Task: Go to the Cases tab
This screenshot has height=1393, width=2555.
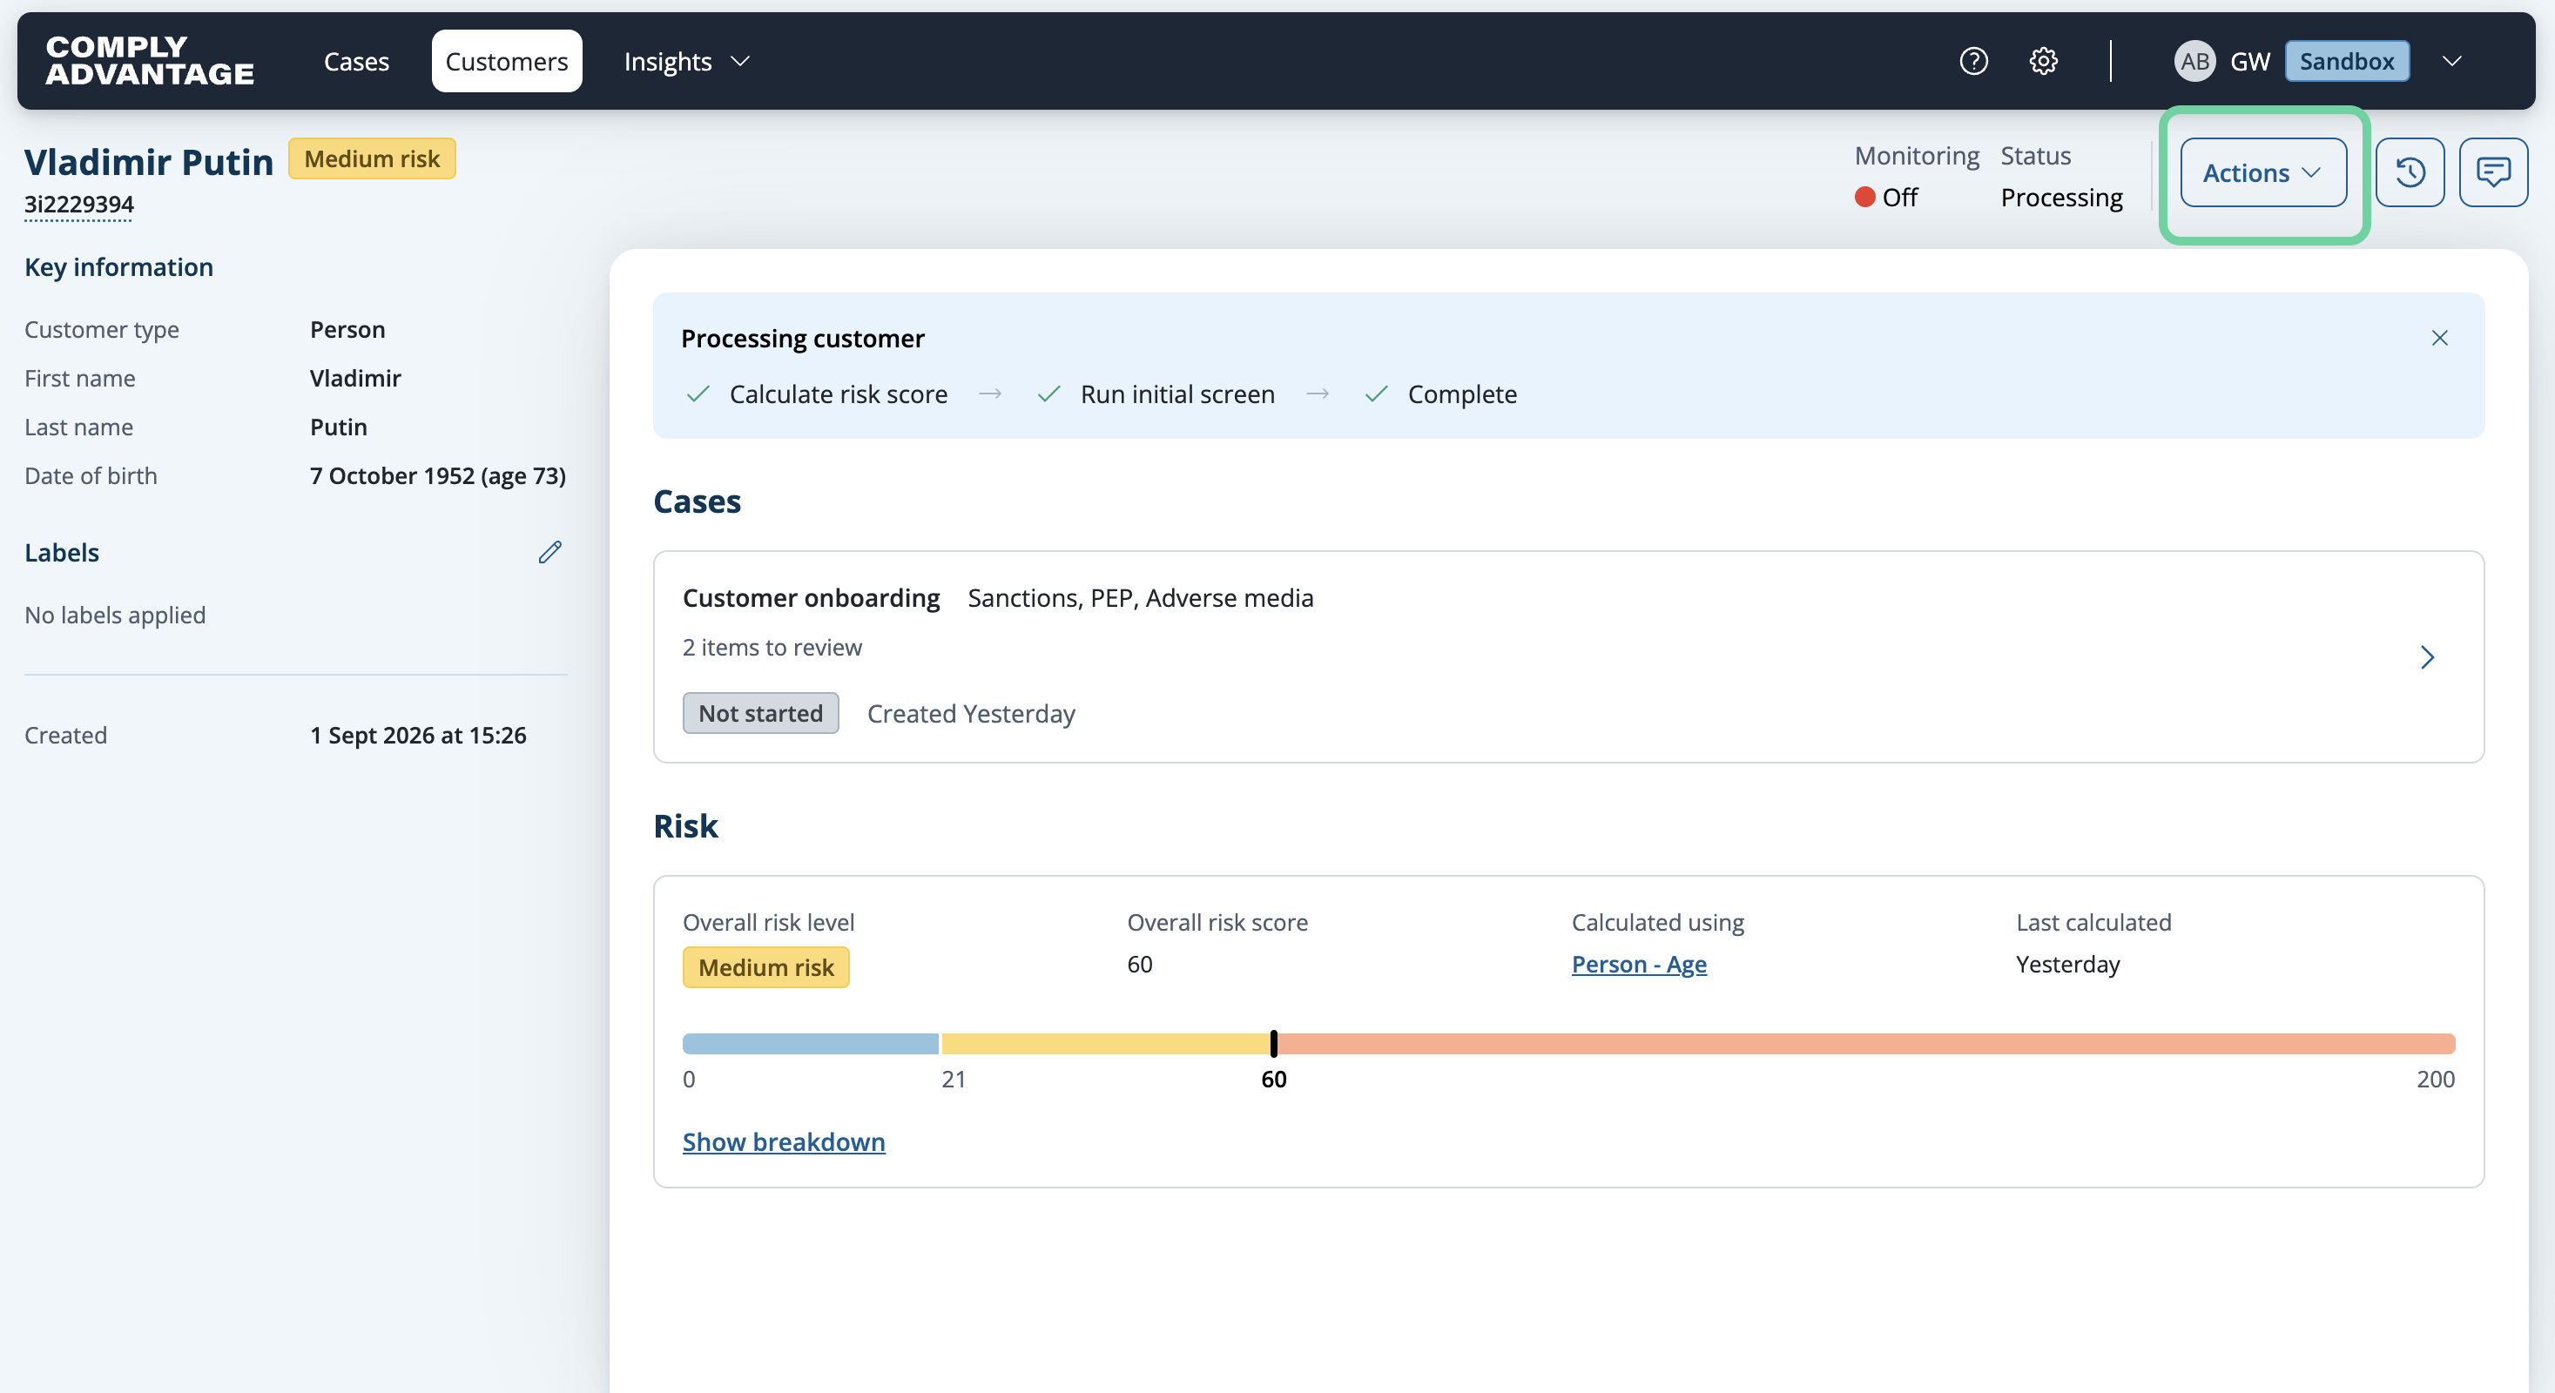Action: [x=356, y=62]
